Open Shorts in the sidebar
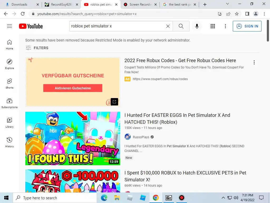The image size is (270, 203). (9, 84)
